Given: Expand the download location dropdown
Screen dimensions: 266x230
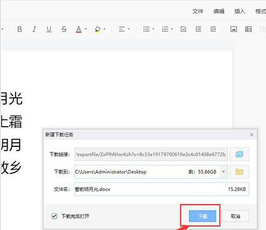Looking at the screenshot, I should click(x=223, y=171).
